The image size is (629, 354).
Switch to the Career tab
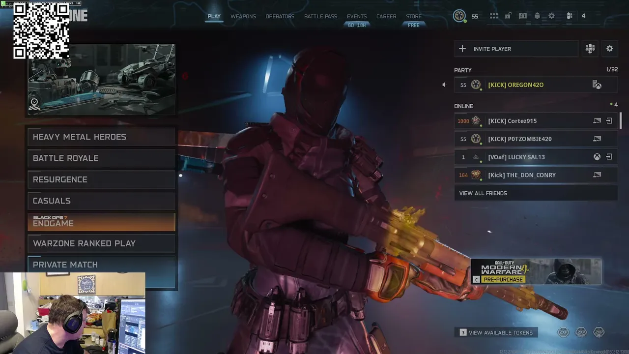point(386,16)
